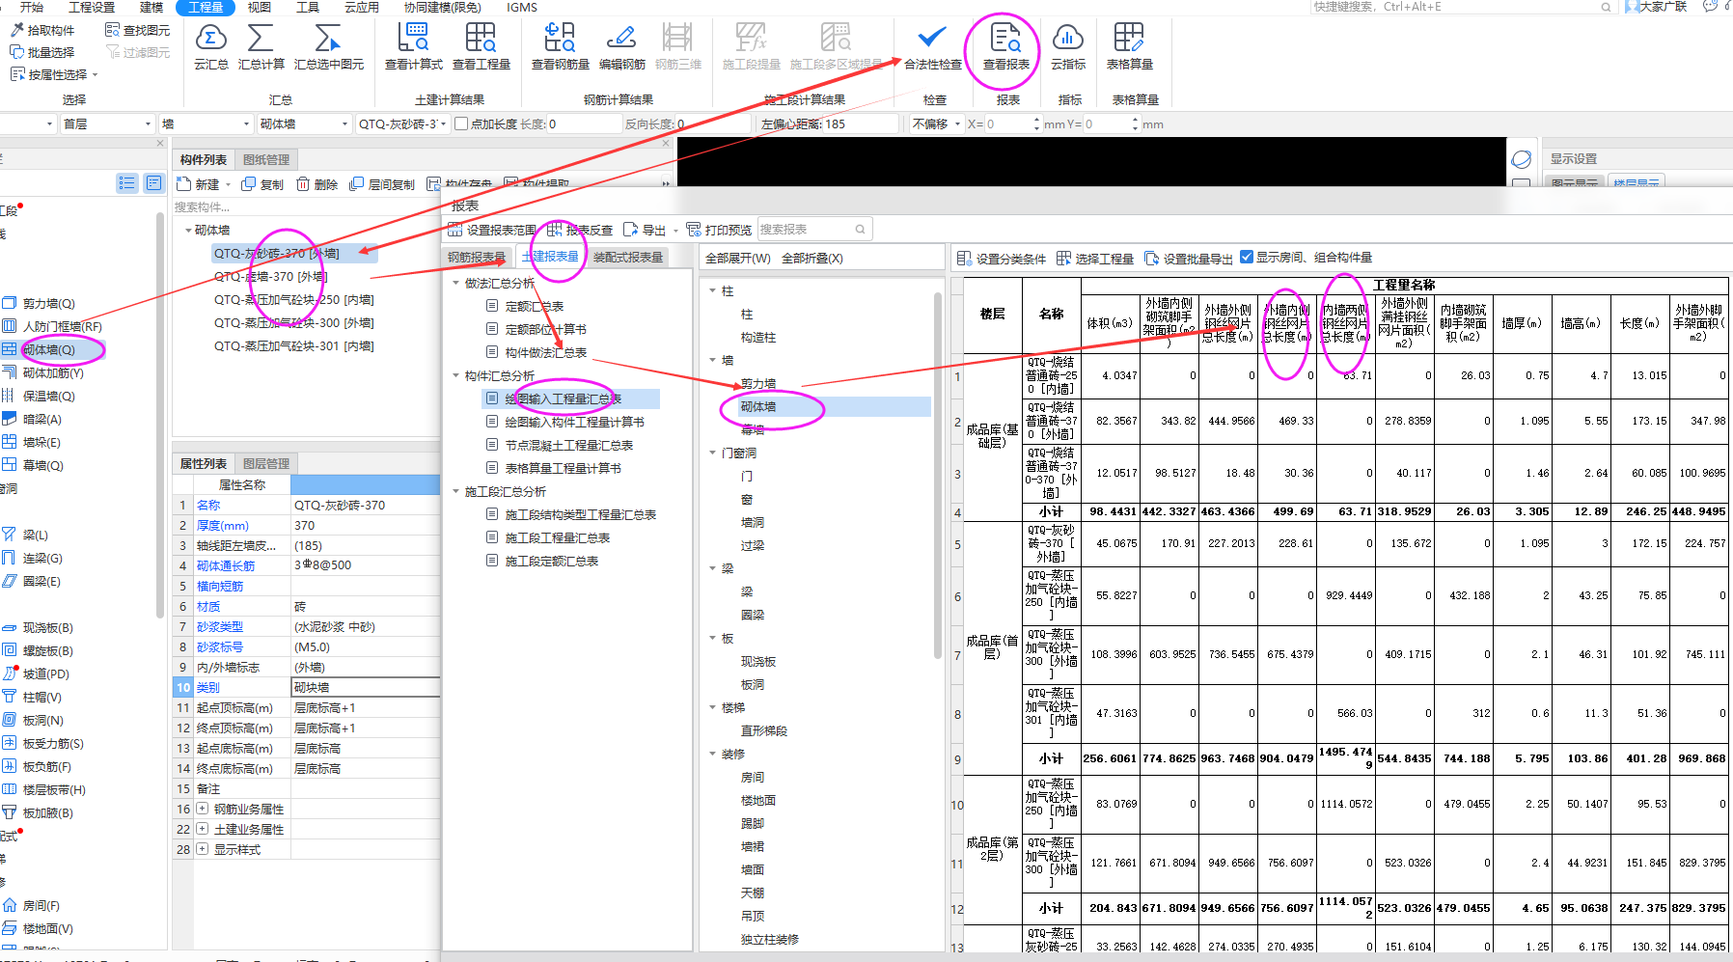Open 查看计算式 tool

pos(413,47)
